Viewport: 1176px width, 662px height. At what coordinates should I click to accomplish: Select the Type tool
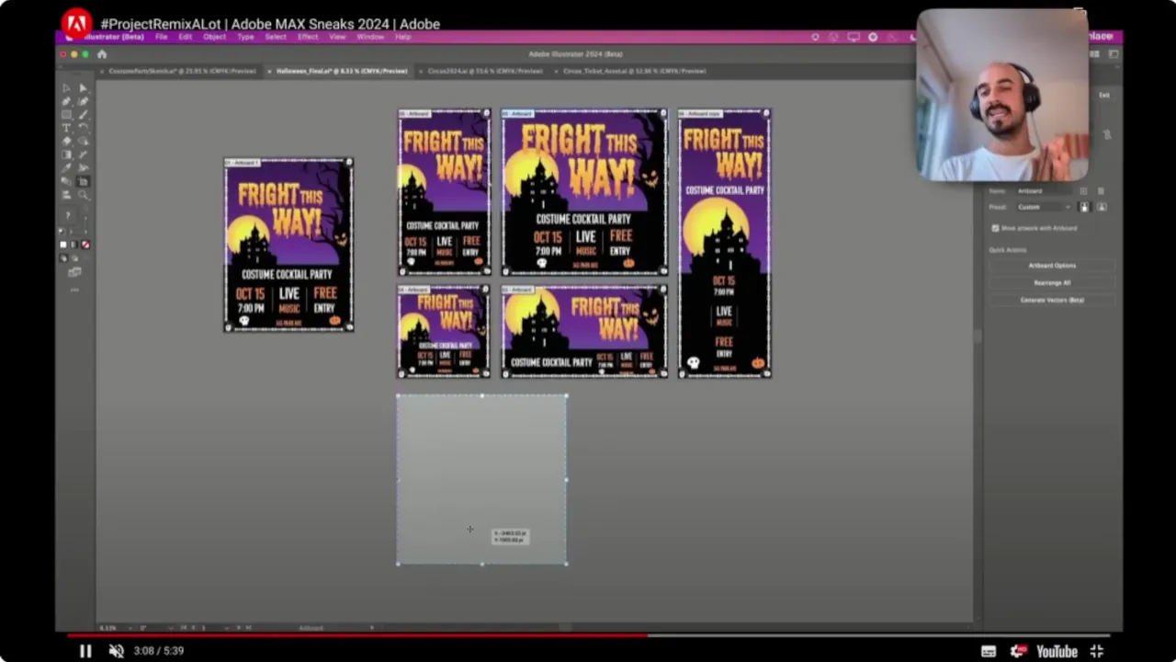click(66, 128)
